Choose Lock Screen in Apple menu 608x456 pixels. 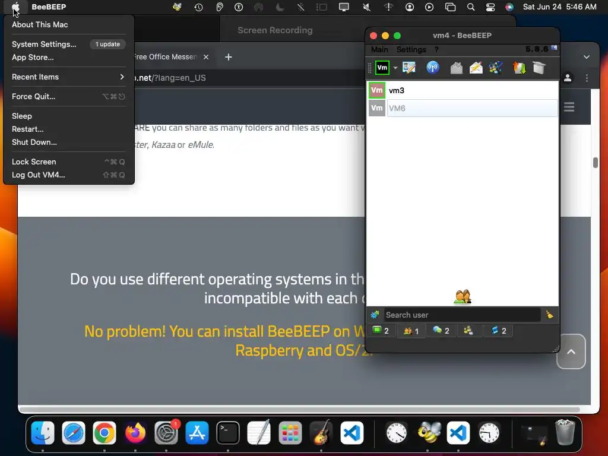(x=69, y=161)
